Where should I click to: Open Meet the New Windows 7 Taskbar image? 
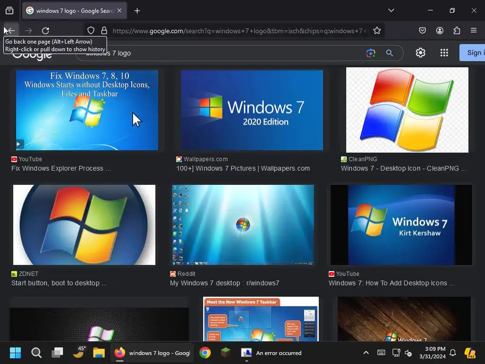click(x=261, y=319)
